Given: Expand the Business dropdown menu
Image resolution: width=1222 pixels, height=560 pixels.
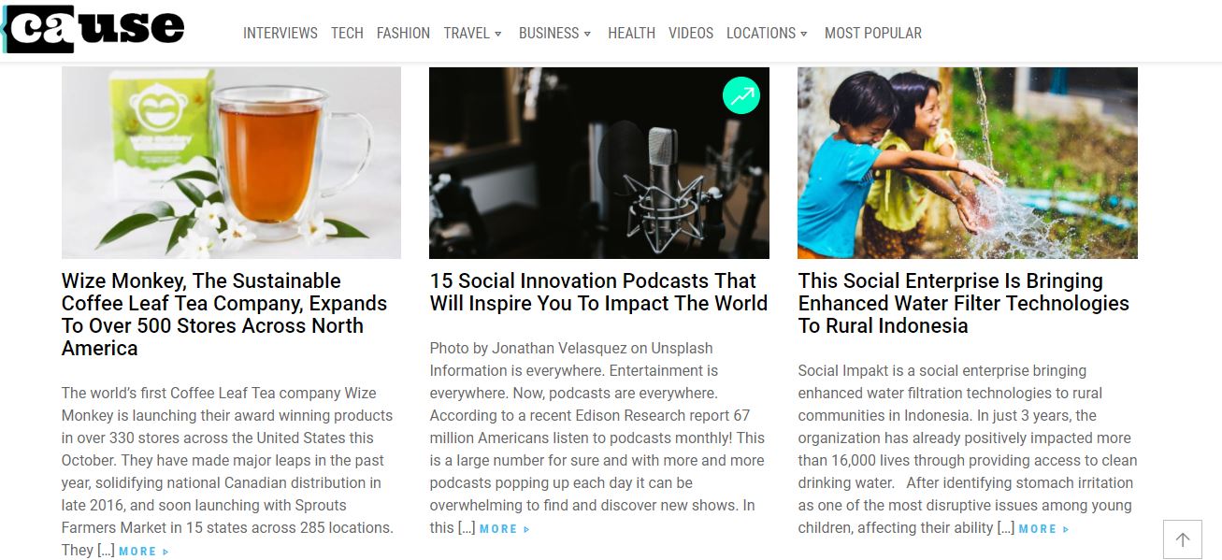Looking at the screenshot, I should pyautogui.click(x=555, y=33).
